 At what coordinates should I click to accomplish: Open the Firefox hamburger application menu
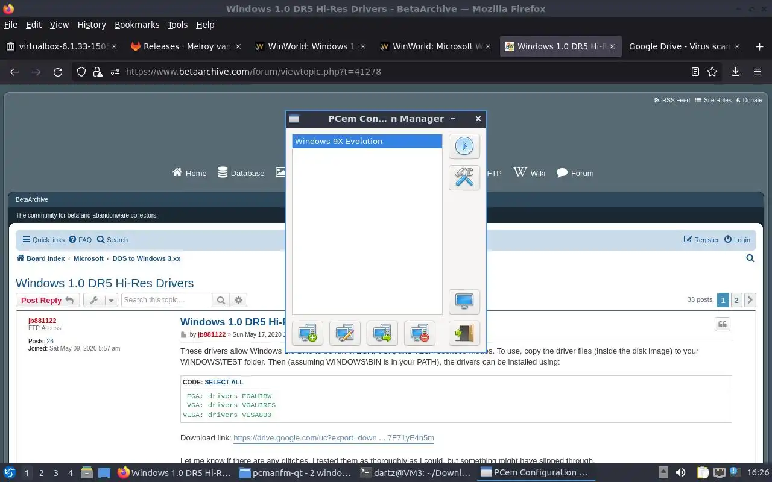click(x=758, y=72)
